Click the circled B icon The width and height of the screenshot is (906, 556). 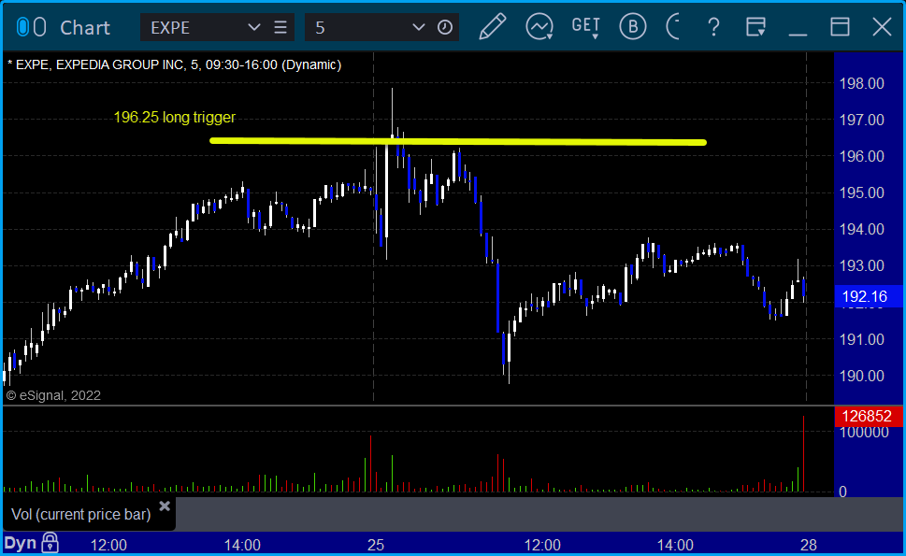(633, 27)
